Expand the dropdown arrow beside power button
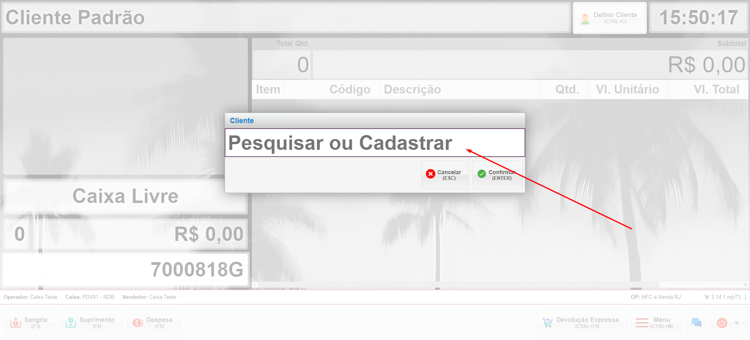The width and height of the screenshot is (750, 340). [737, 323]
